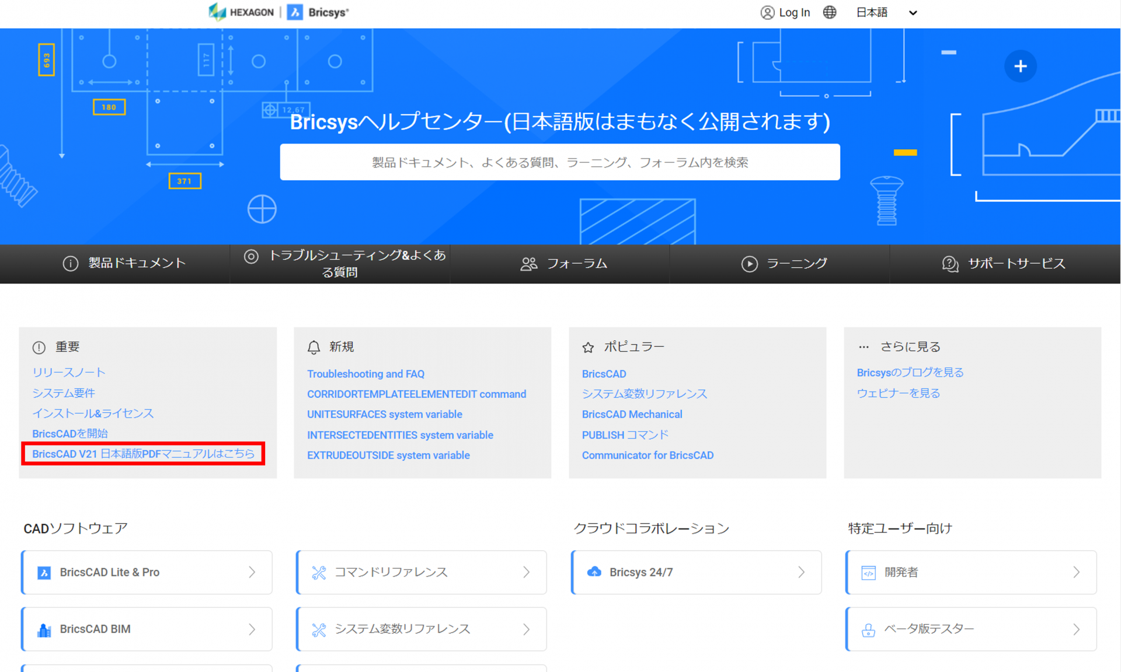Open the コマンドリファレンス card
The height and width of the screenshot is (672, 1121).
coord(421,572)
